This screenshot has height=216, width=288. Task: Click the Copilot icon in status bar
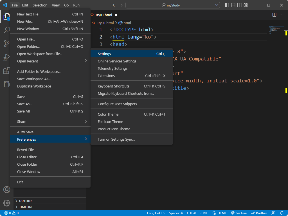[273, 213]
